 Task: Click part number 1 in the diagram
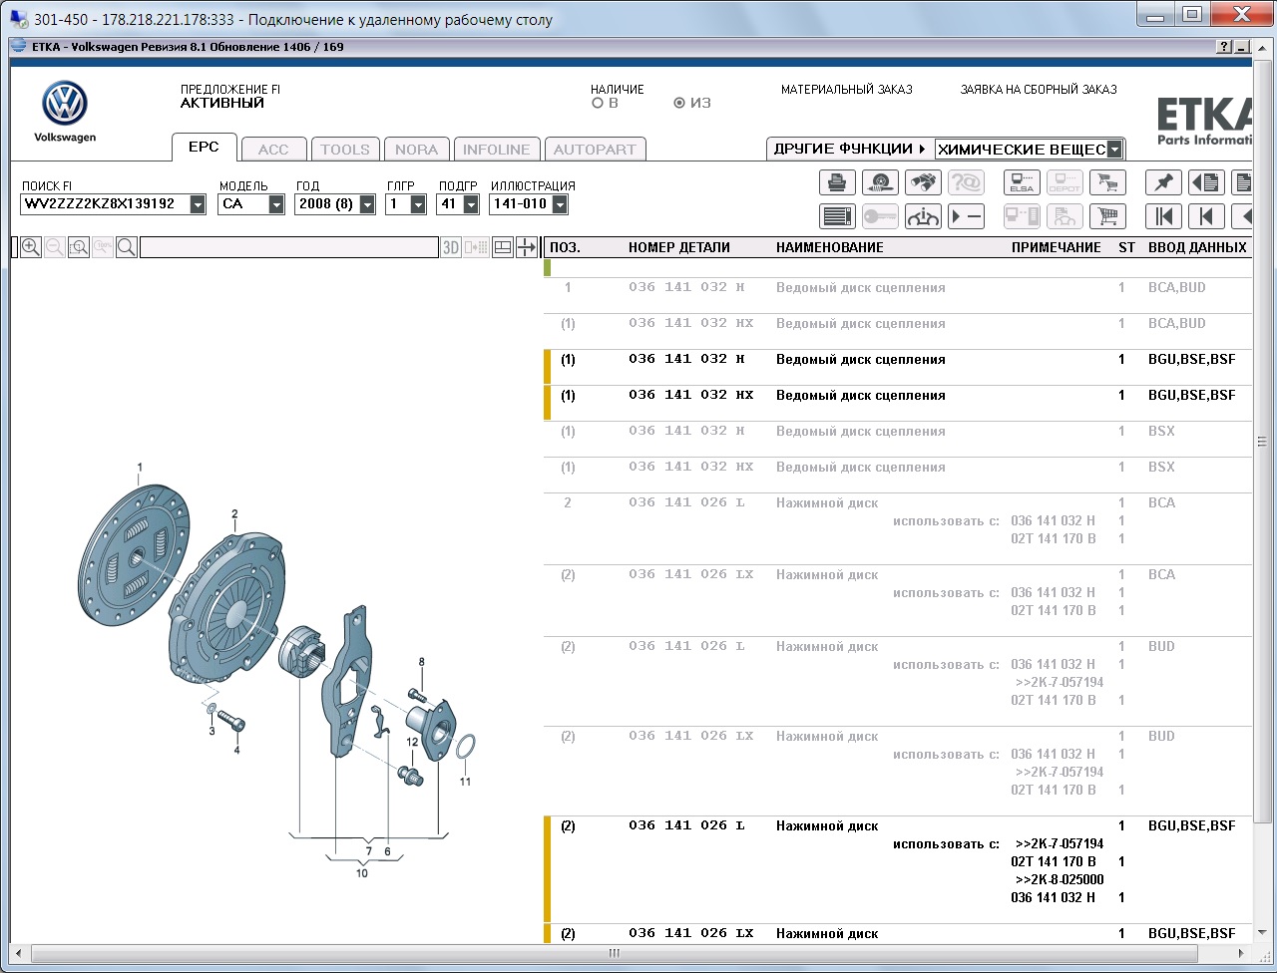point(140,467)
